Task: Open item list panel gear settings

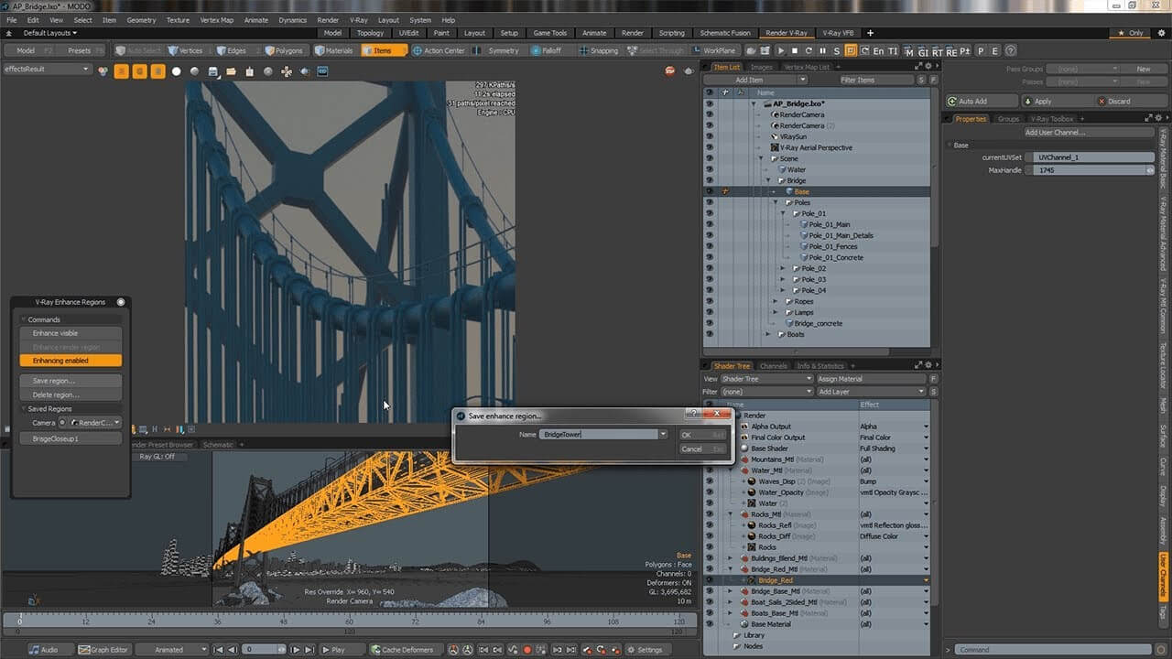Action: click(x=928, y=67)
